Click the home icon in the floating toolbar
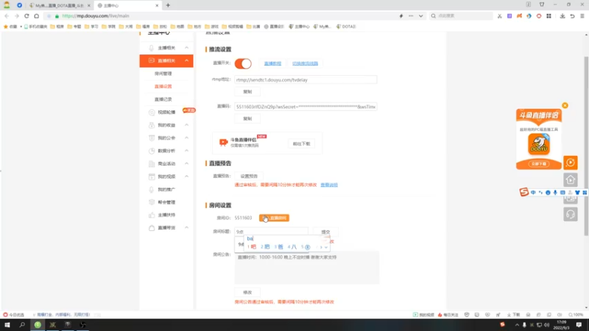The height and width of the screenshot is (331, 589). (x=571, y=179)
